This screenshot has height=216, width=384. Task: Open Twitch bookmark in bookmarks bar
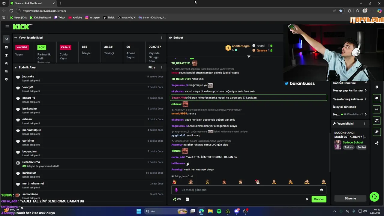point(60,18)
